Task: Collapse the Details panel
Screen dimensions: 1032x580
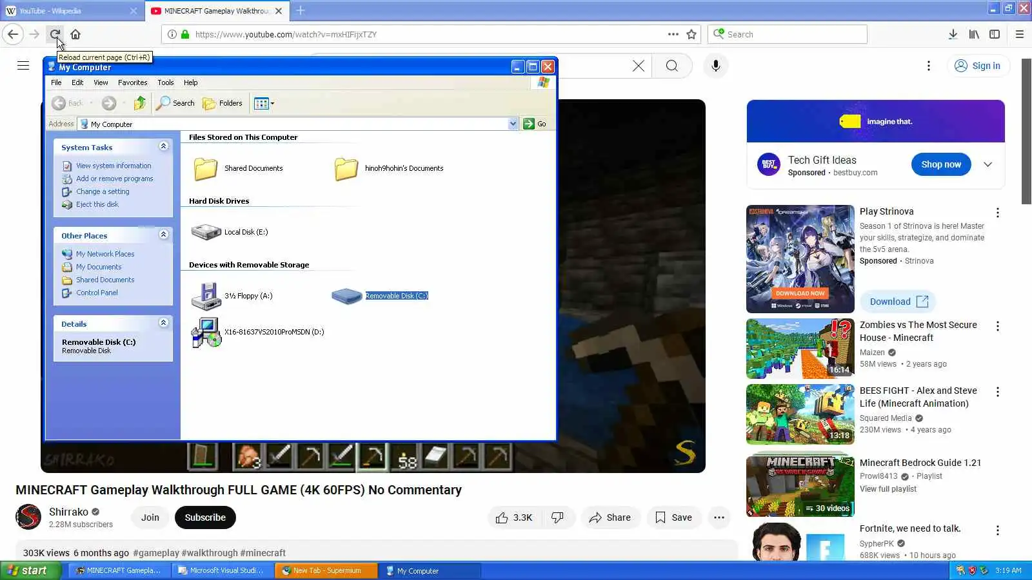Action: tap(164, 323)
